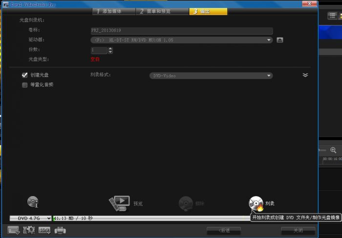342x238 pixels.
Task: Open the DVD 4.7G capacity dropdown
Action: coord(30,218)
